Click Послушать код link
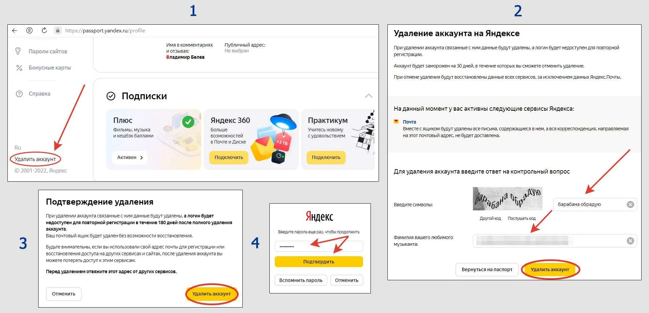 click(x=522, y=218)
